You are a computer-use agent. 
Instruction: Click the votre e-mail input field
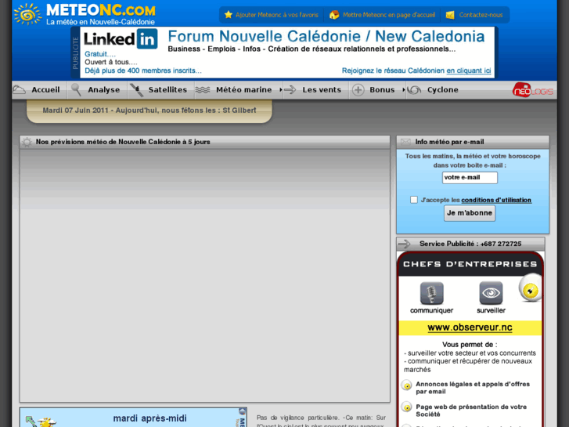[470, 178]
